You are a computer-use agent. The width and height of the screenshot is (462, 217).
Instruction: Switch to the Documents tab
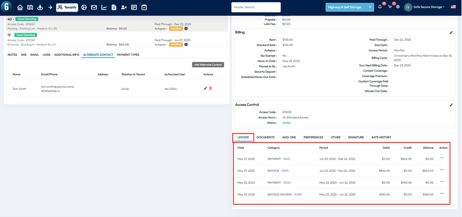(x=265, y=137)
